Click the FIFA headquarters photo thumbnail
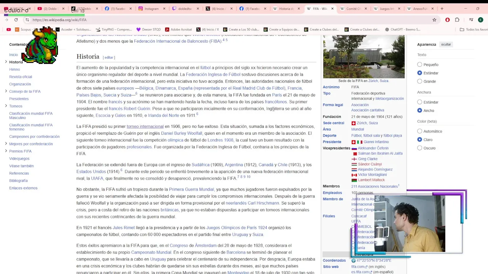Viewport: 488px width, 274px height. (364, 56)
